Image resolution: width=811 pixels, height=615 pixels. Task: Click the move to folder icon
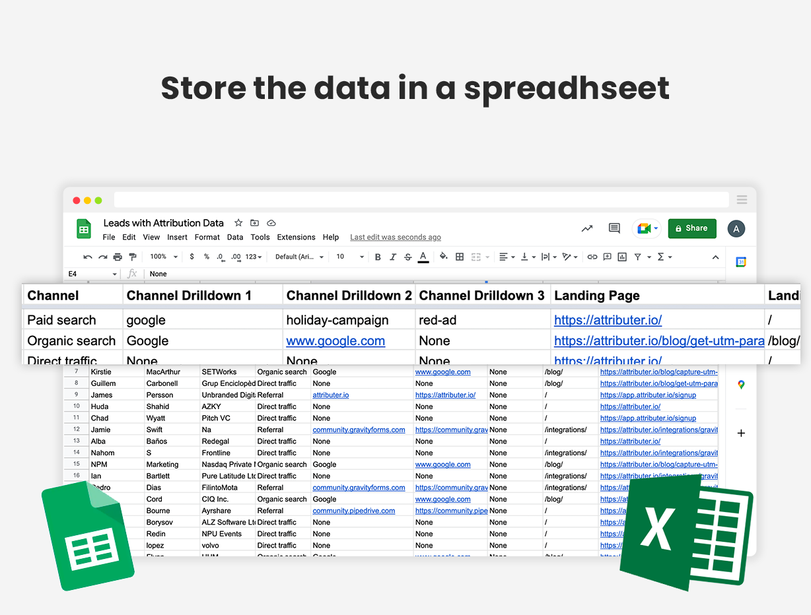pos(255,223)
